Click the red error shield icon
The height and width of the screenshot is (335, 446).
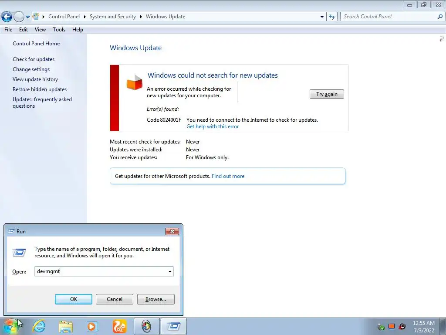click(134, 82)
